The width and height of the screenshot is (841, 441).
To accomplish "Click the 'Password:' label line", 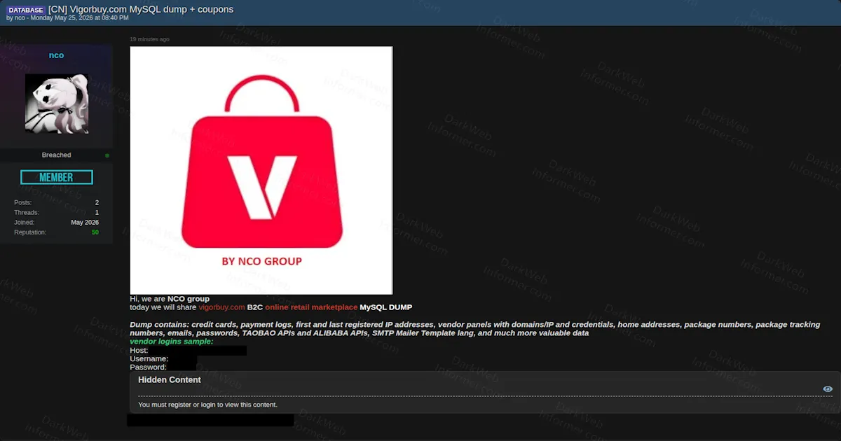I will pos(148,367).
